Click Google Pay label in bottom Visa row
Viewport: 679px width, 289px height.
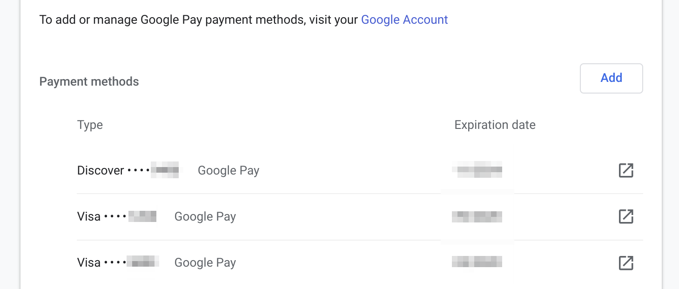click(x=205, y=263)
